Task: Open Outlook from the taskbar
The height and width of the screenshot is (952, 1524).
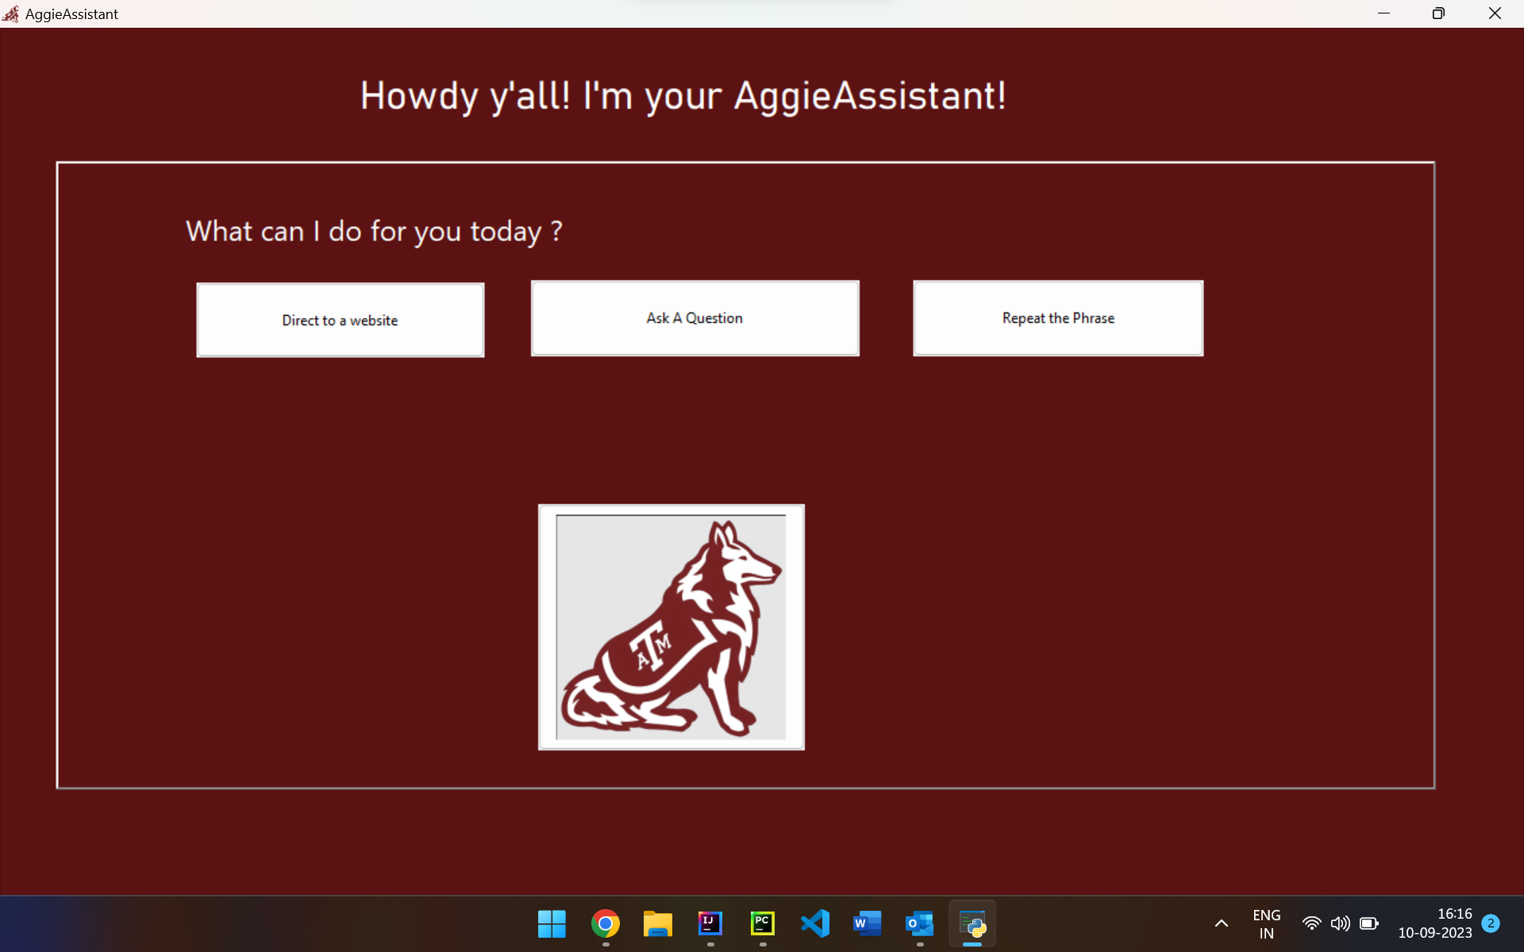Action: coord(919,923)
